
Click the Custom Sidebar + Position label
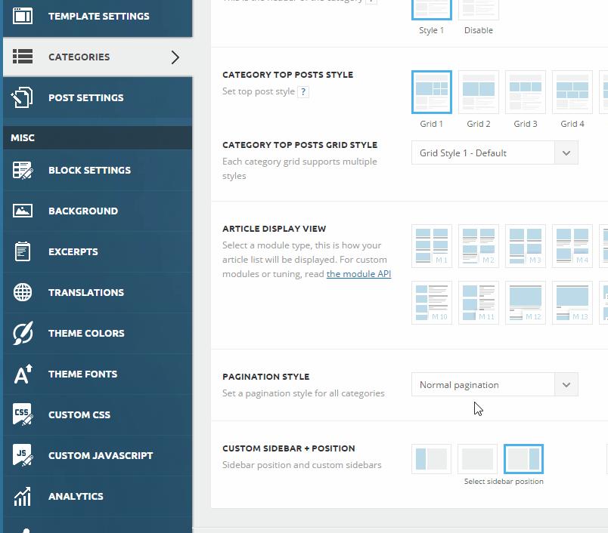288,448
